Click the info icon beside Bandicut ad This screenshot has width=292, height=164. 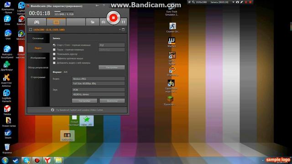[52, 110]
